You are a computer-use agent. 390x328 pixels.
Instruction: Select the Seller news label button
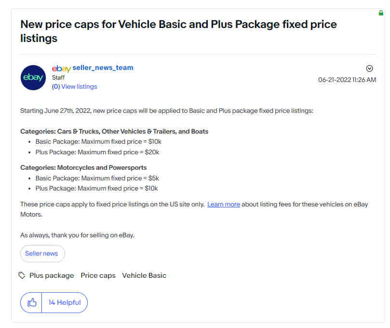tap(42, 254)
